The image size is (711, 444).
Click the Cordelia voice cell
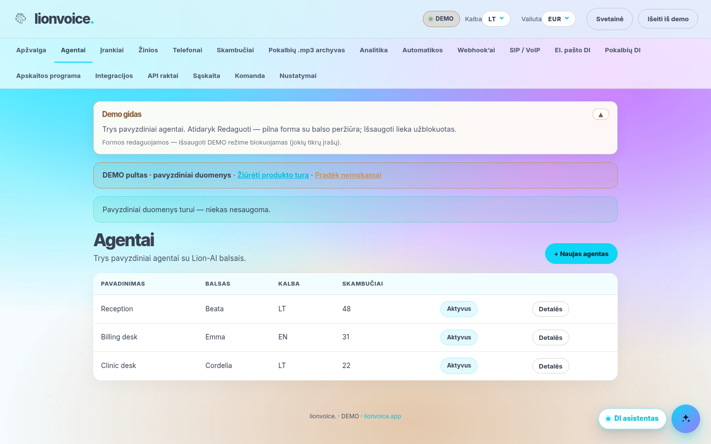click(219, 366)
